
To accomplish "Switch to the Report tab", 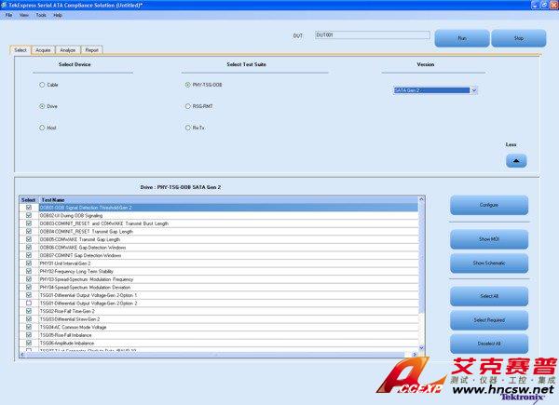I will click(x=92, y=49).
